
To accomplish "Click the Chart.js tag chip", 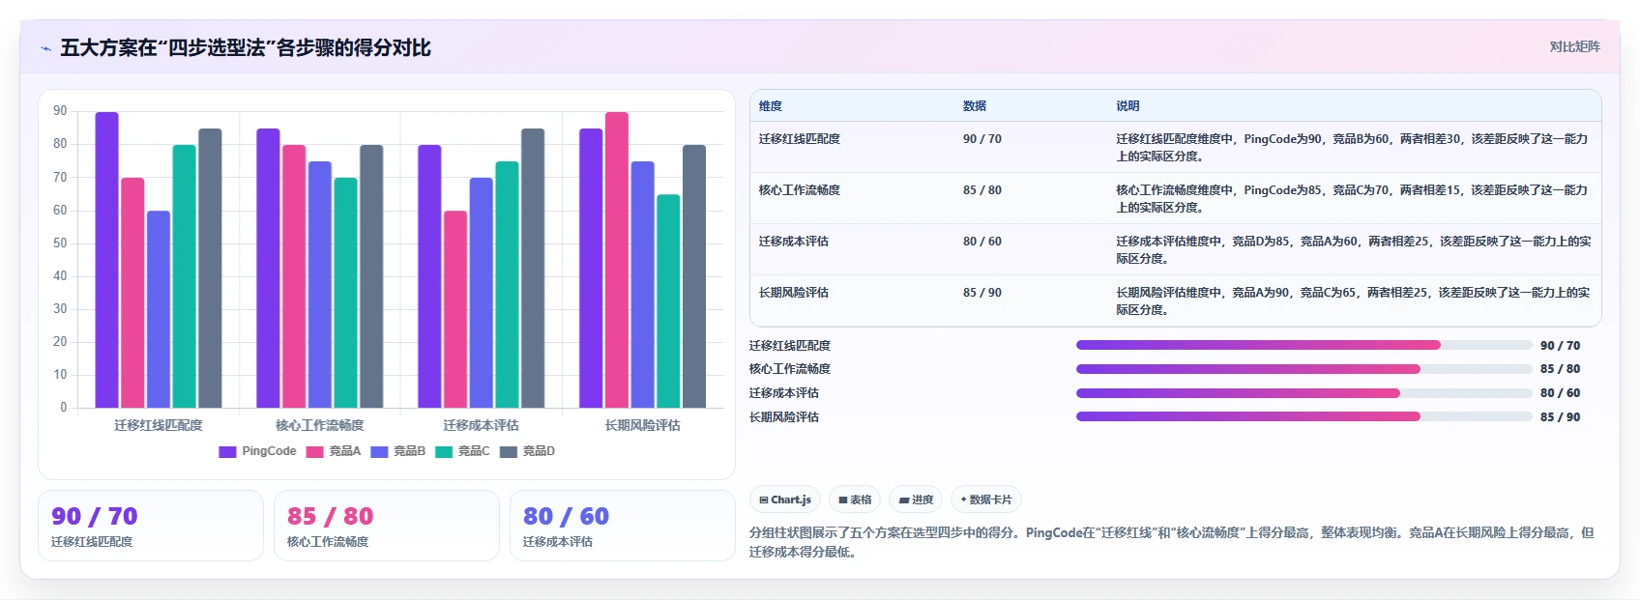I will click(785, 500).
